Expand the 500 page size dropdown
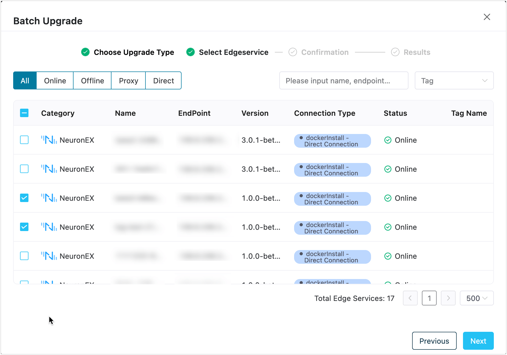This screenshot has height=355, width=507. click(x=476, y=298)
